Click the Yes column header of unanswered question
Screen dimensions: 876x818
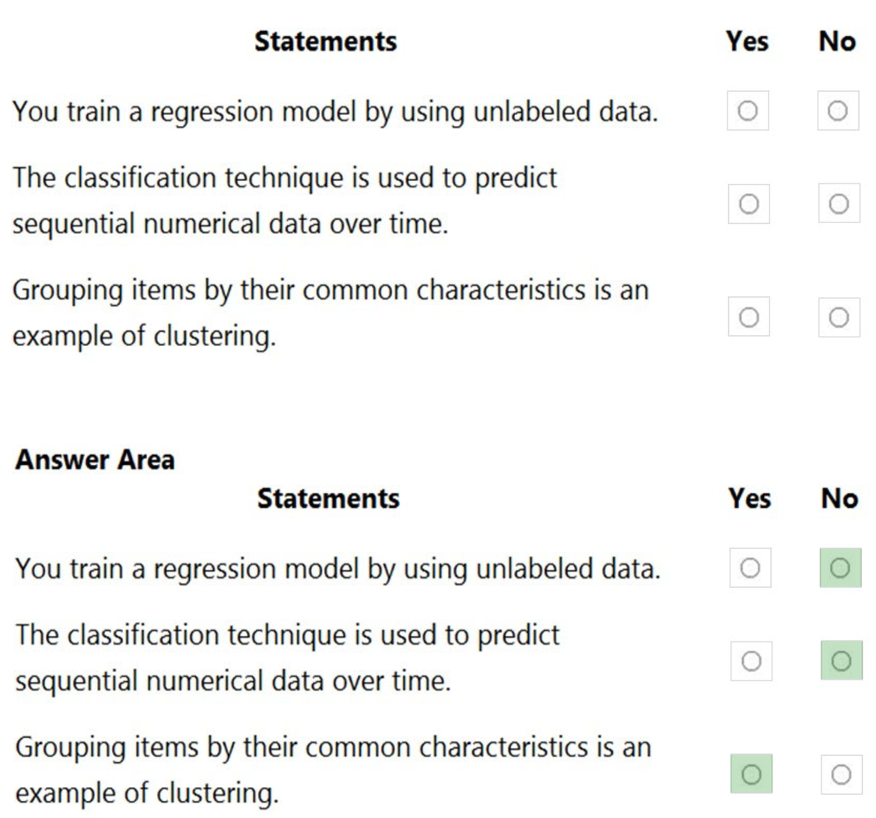coord(747,41)
